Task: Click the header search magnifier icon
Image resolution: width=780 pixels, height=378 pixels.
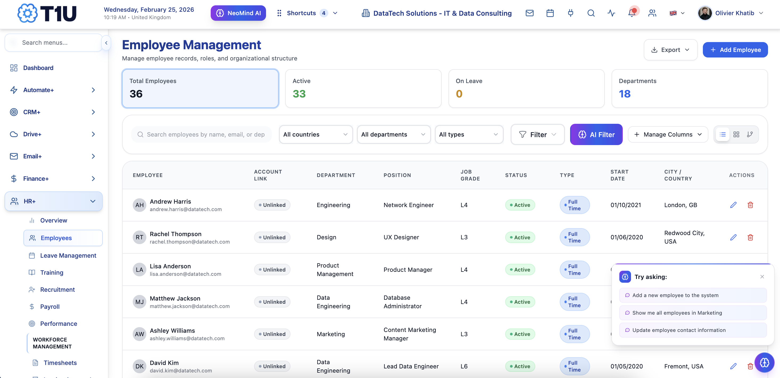Action: (x=591, y=13)
